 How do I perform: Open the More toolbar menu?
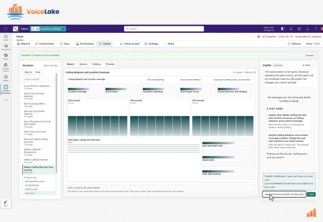click(x=169, y=44)
